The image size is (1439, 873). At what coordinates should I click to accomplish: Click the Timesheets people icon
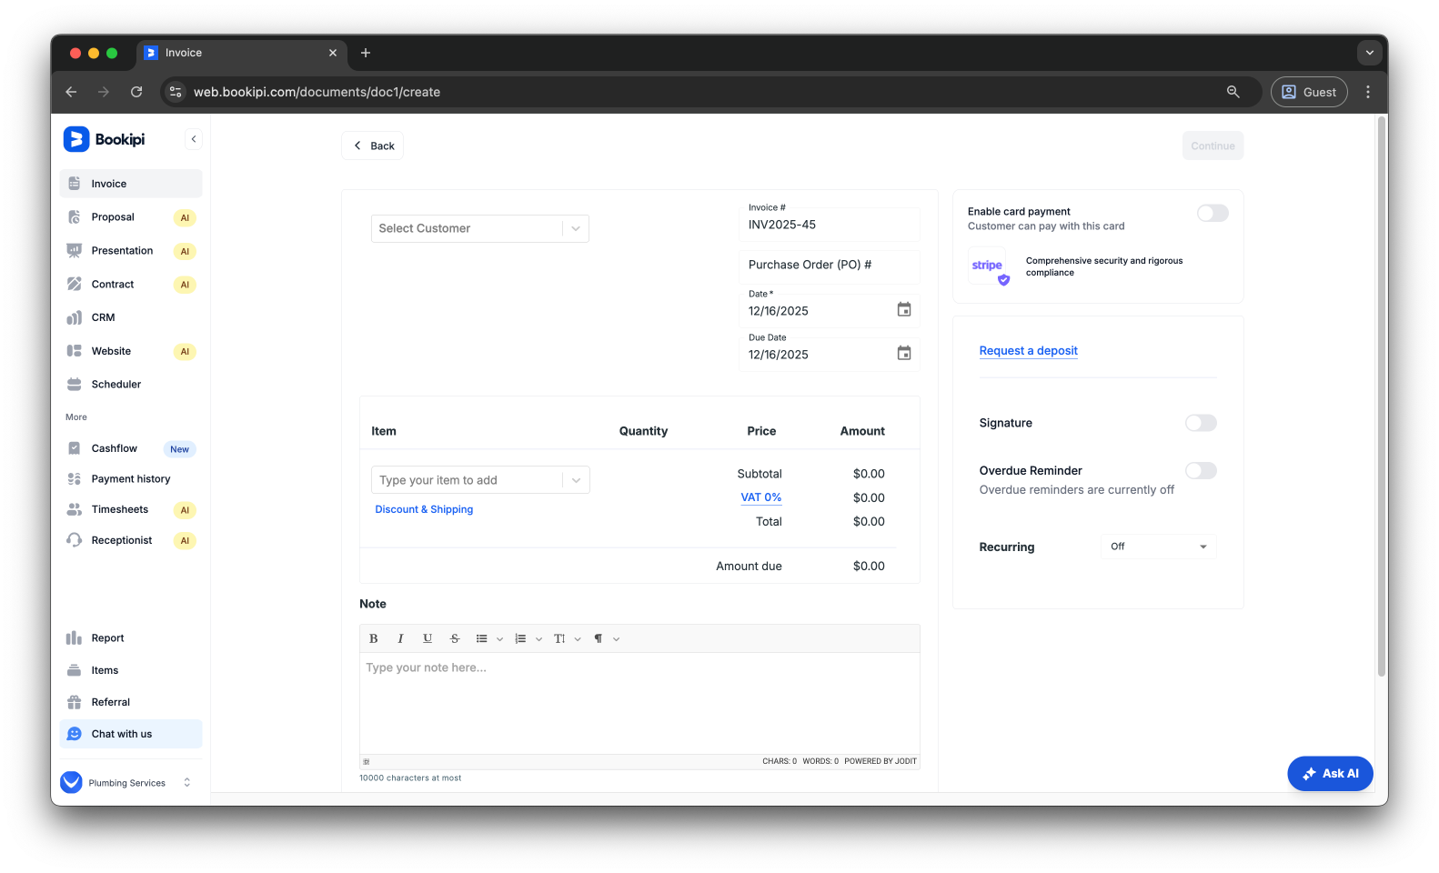tap(75, 509)
